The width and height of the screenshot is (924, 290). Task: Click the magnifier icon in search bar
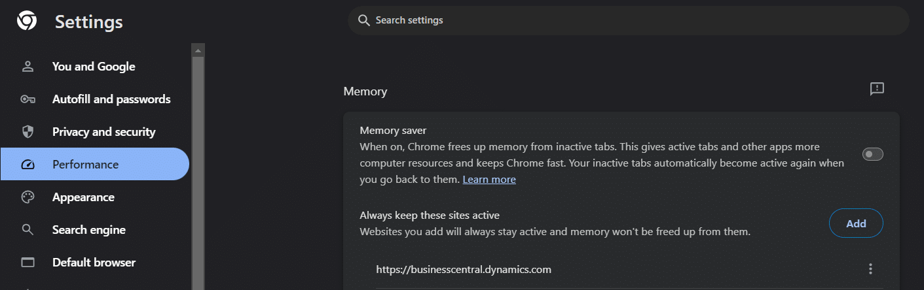(x=364, y=20)
